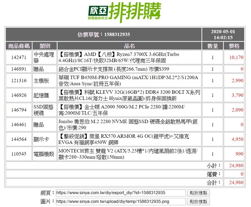This screenshot has width=251, height=207.
Task: Click the SSD固態硬碟 category cell
Action: (45, 110)
